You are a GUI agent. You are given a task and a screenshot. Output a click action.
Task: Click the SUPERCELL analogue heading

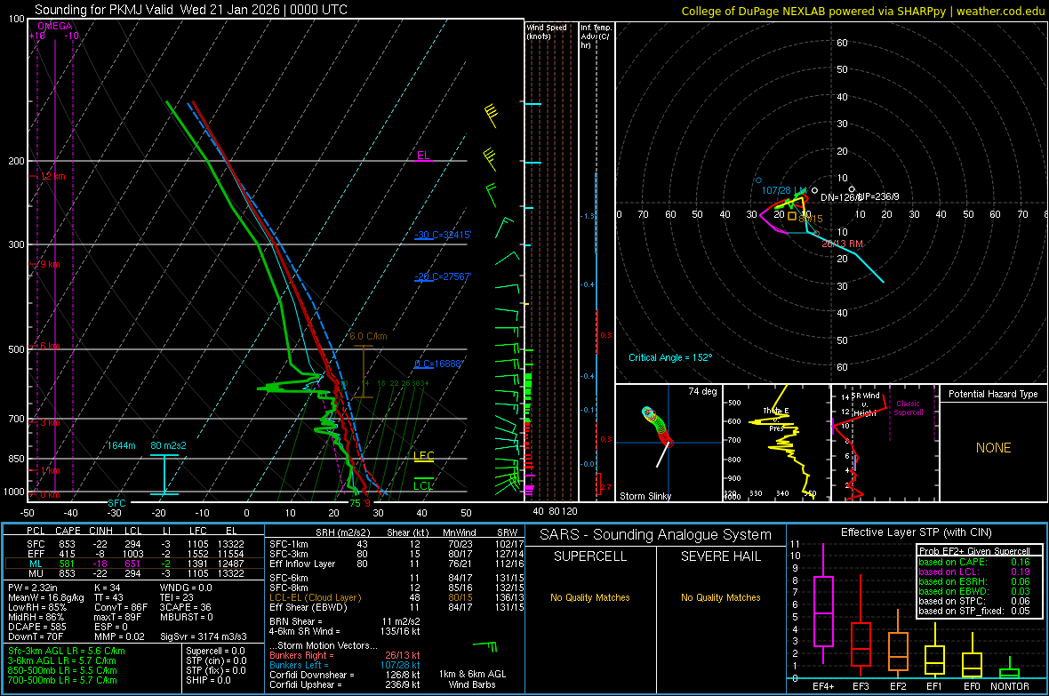pyautogui.click(x=590, y=556)
